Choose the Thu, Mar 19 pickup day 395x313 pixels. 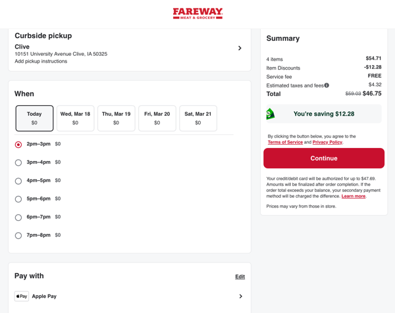tap(116, 118)
